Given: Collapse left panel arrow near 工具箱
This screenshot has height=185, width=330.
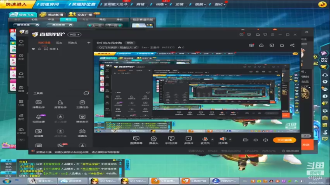Looking at the screenshot, I should tap(27, 93).
